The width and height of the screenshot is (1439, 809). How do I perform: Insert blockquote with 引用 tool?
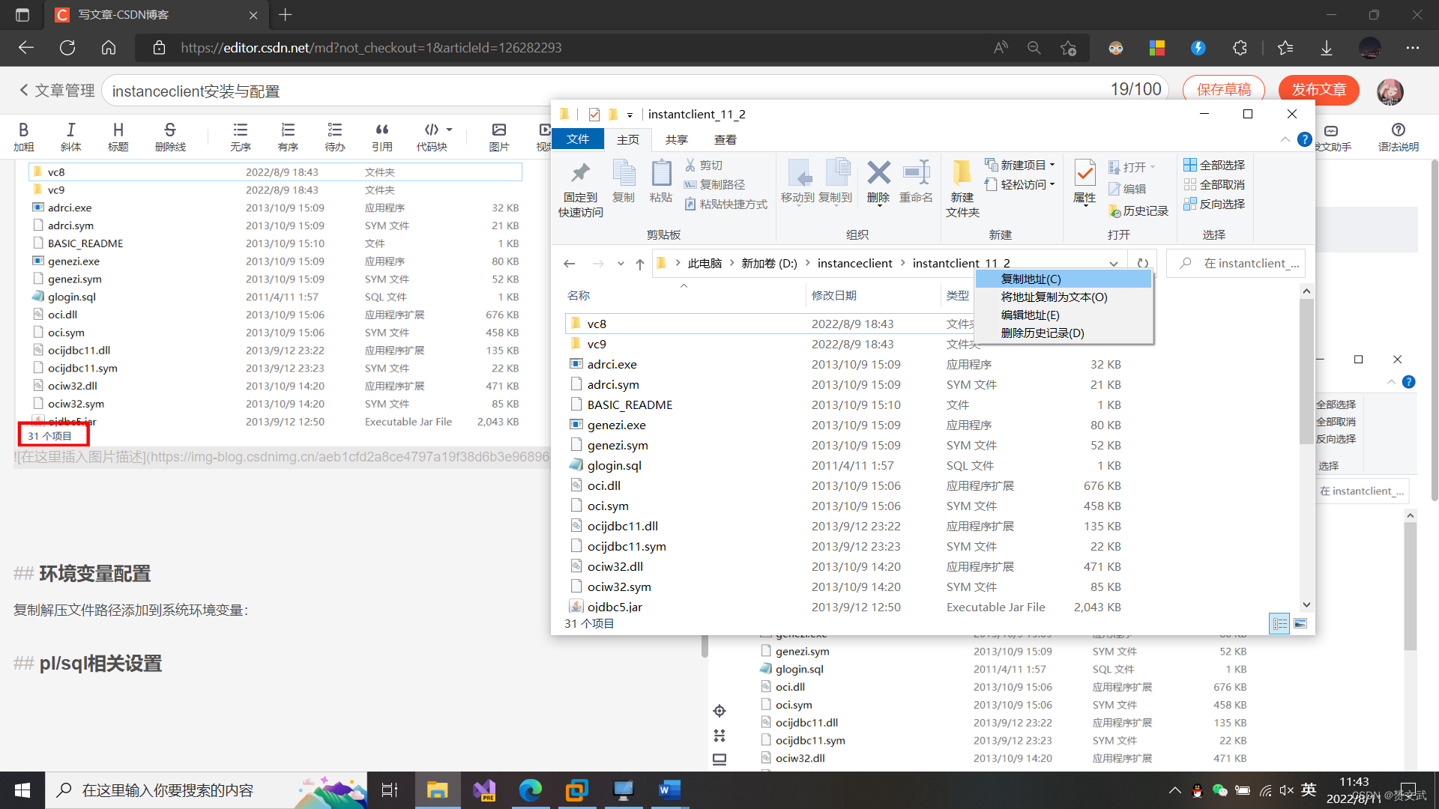tap(382, 136)
